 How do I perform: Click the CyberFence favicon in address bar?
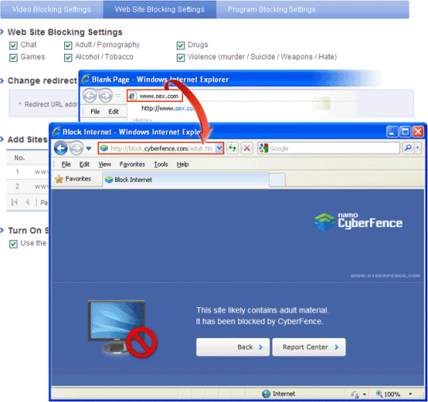click(104, 148)
